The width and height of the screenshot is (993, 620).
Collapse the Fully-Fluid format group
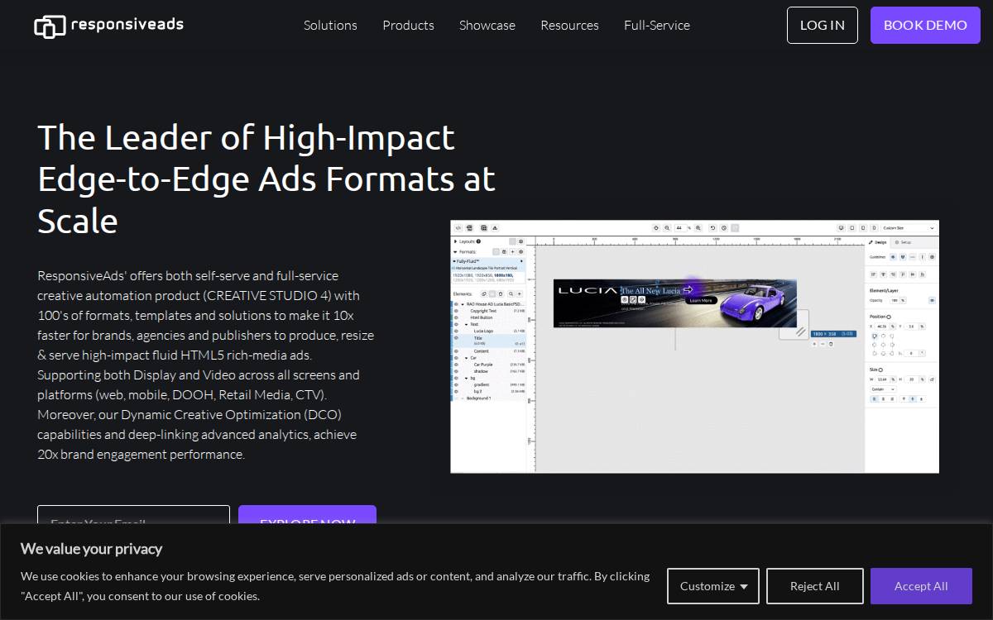[454, 261]
